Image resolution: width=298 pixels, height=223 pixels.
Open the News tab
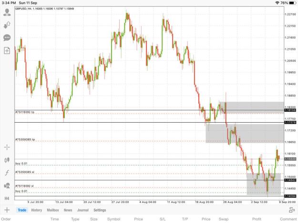click(x=68, y=210)
